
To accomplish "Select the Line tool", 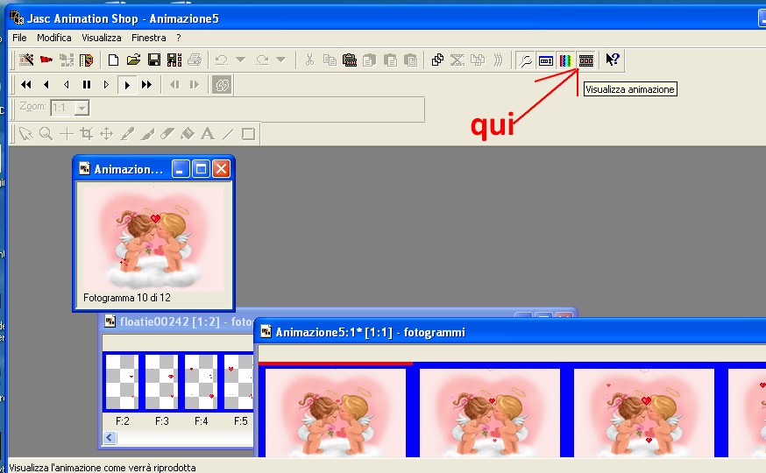I will click(228, 133).
